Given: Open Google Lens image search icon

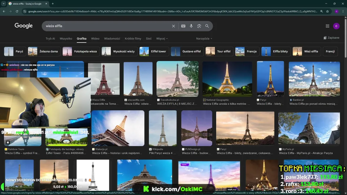Looking at the screenshot, I should 199,26.
